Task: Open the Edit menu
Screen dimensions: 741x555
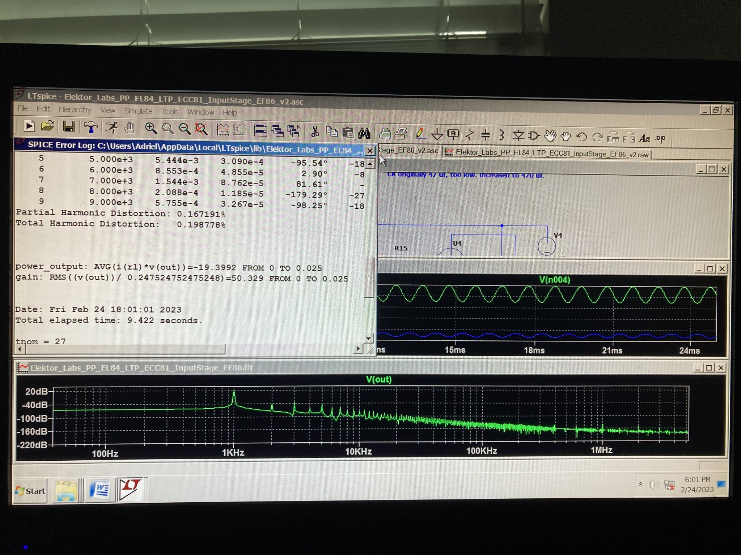Action: click(43, 108)
